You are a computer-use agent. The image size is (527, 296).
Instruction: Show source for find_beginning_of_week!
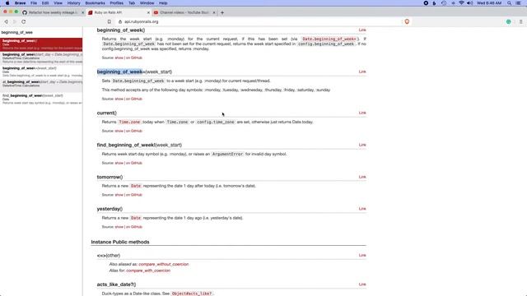[119, 163]
